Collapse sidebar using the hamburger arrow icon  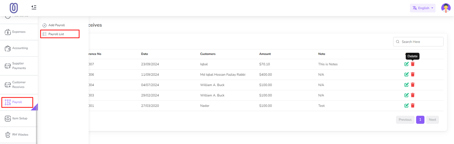point(34,7)
